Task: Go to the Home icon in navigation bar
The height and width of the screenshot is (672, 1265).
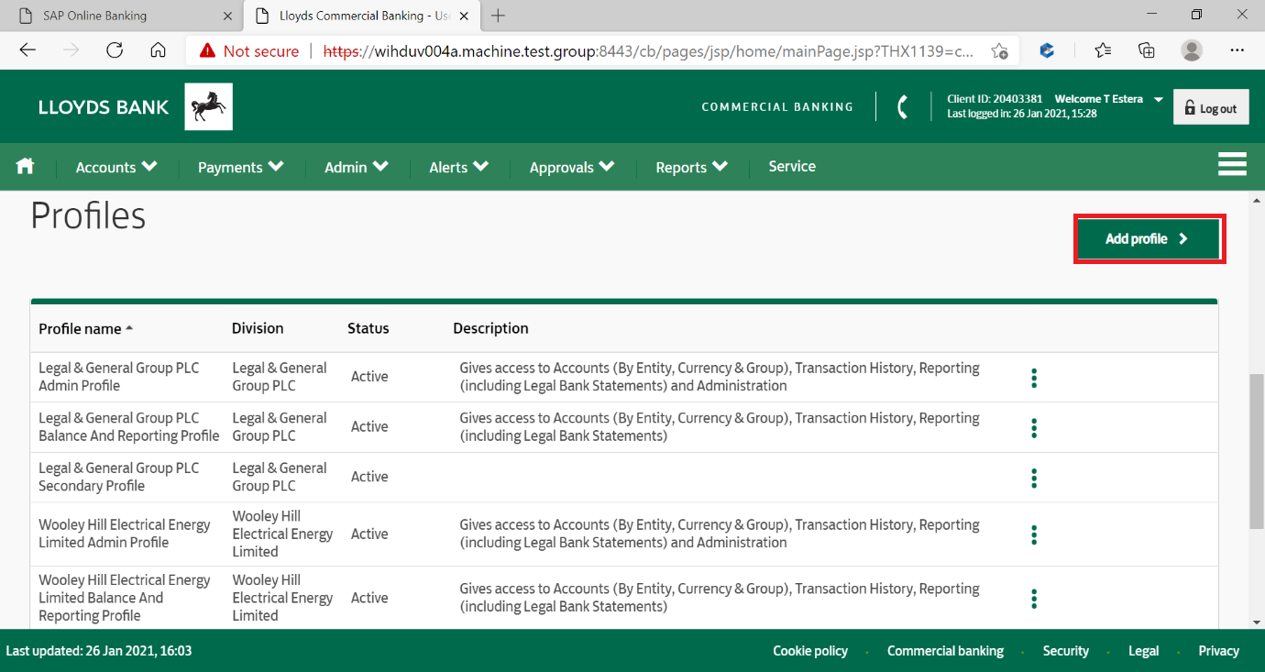Action: pyautogui.click(x=25, y=166)
